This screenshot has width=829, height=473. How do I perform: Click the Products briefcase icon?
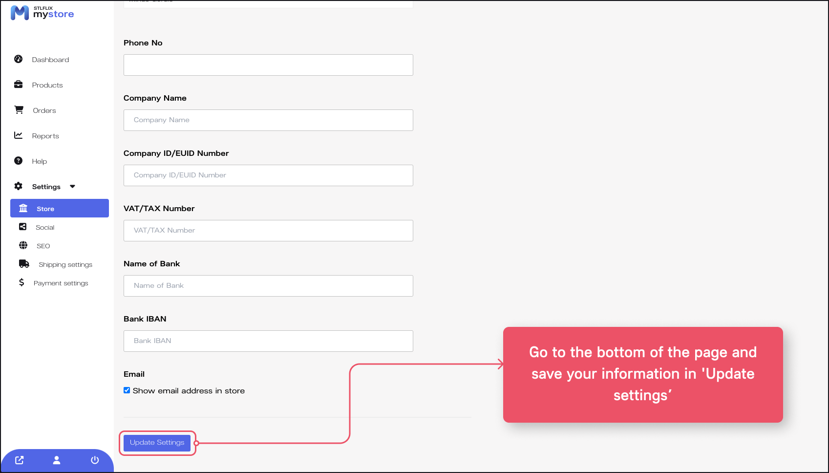(x=19, y=85)
